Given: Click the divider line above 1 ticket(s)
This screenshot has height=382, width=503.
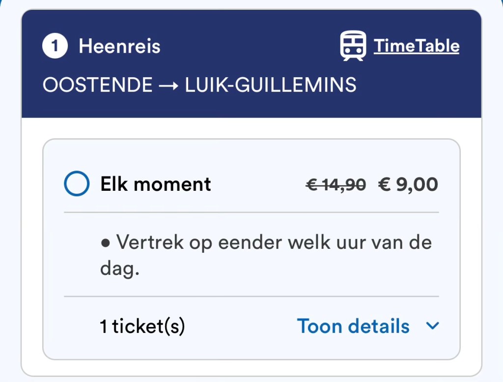Looking at the screenshot, I should pos(251,296).
